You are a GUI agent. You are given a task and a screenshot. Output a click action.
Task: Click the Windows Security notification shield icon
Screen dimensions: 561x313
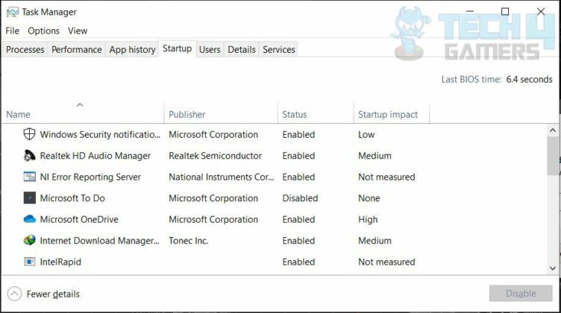coord(30,135)
